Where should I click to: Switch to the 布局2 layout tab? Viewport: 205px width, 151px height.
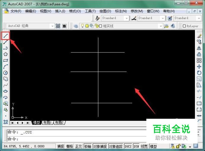tap(59, 123)
